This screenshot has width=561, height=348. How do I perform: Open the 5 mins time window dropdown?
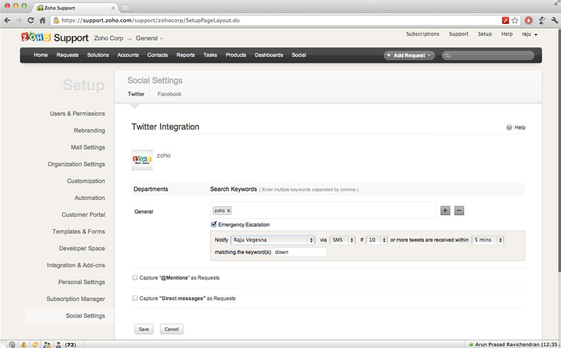tap(487, 240)
